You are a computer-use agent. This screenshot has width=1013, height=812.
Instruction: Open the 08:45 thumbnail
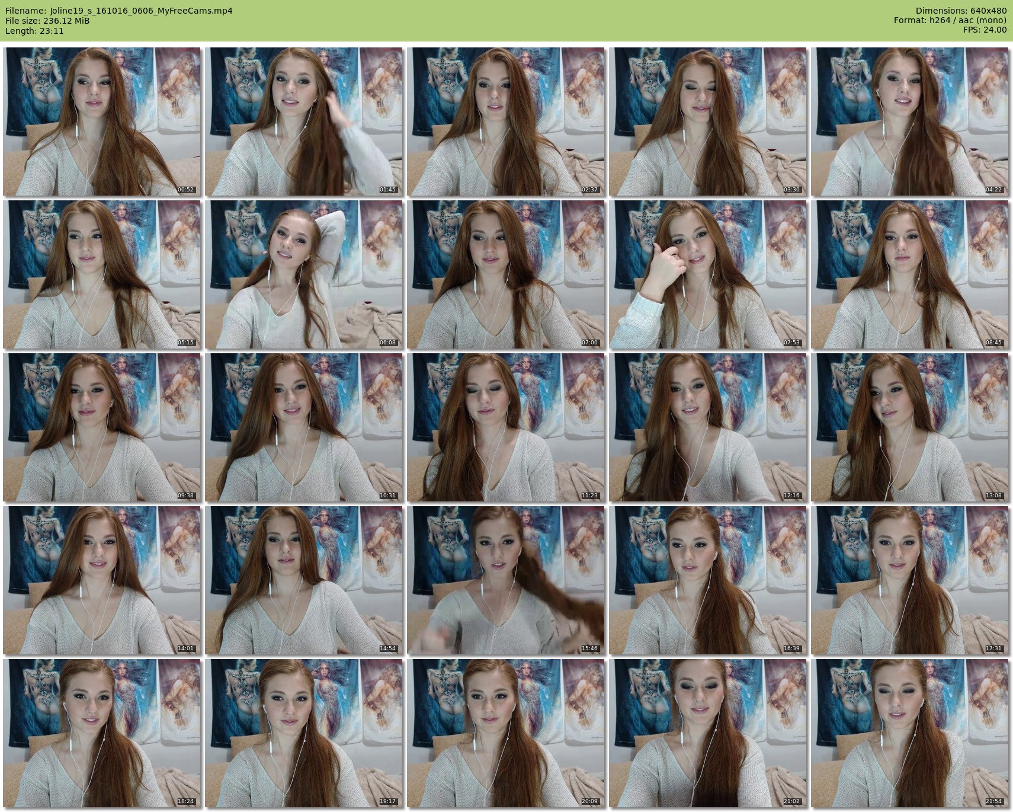pyautogui.click(x=910, y=274)
